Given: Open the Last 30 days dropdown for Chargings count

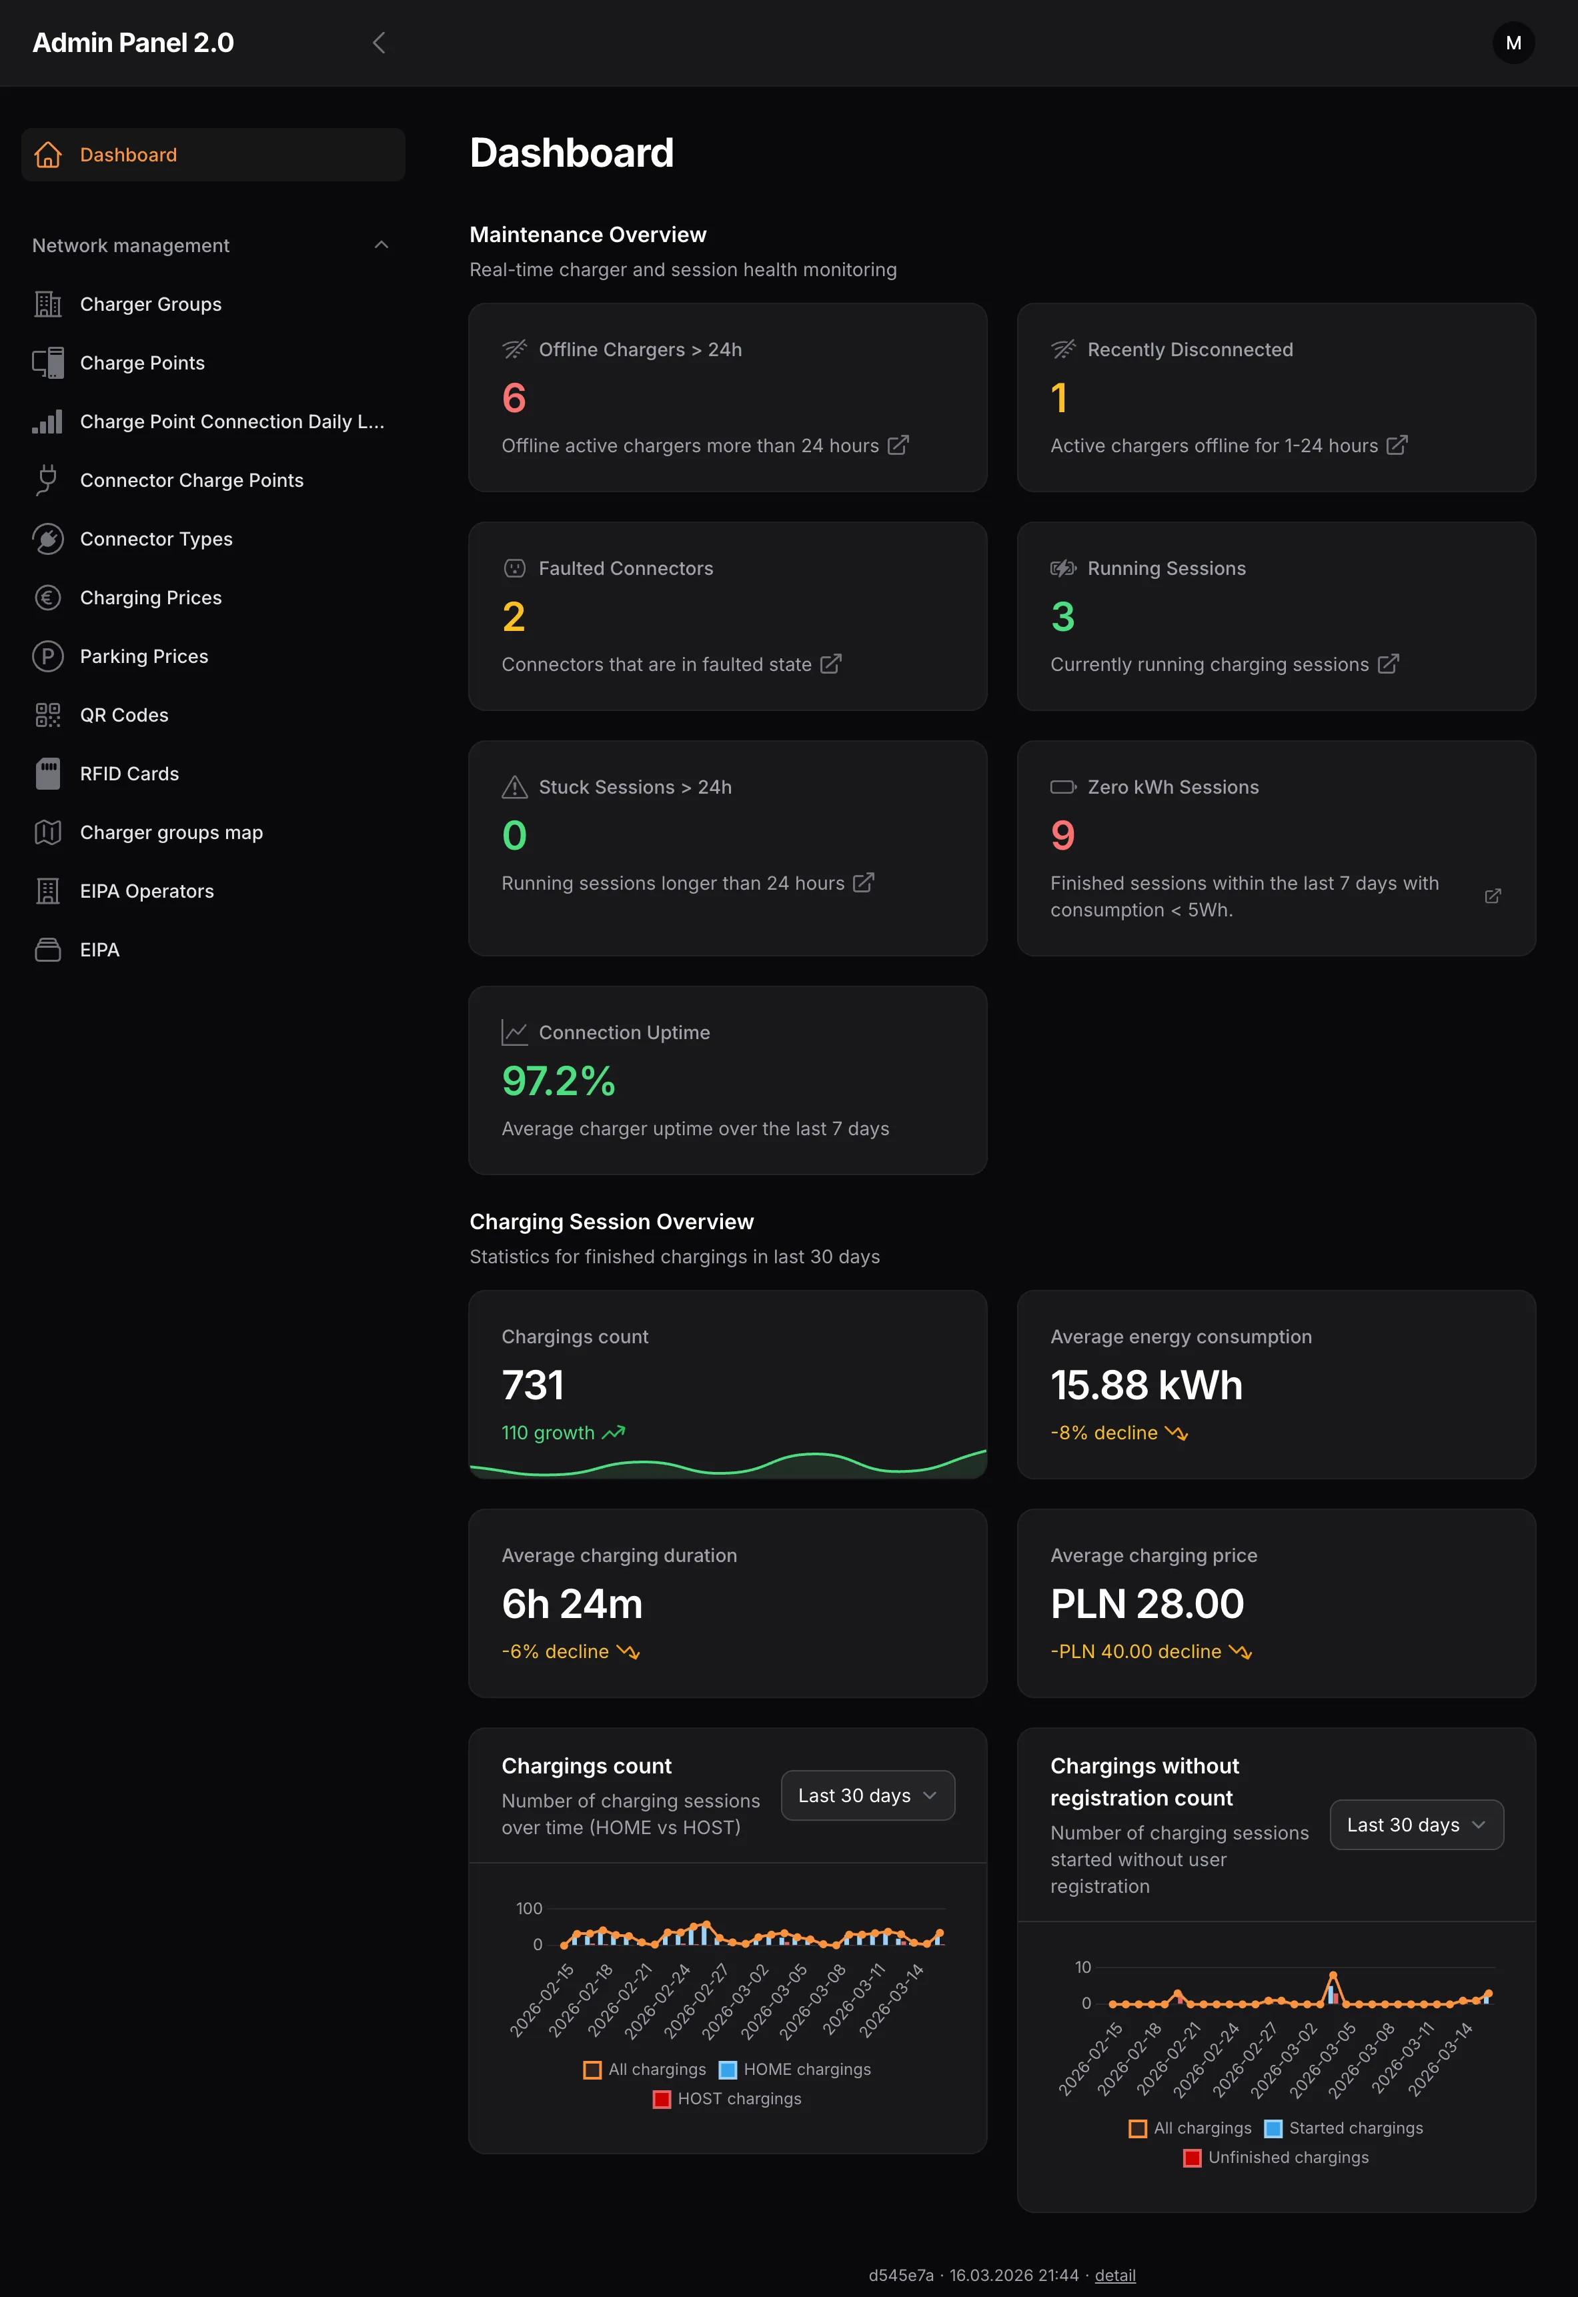Looking at the screenshot, I should (867, 1795).
